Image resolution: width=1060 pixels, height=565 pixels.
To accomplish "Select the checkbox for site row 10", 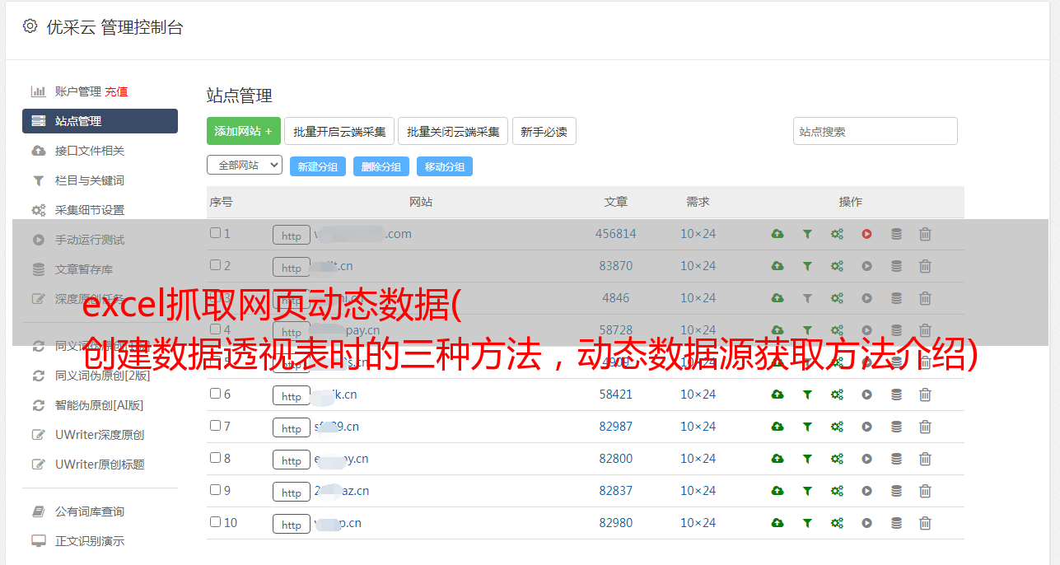I will coord(215,522).
